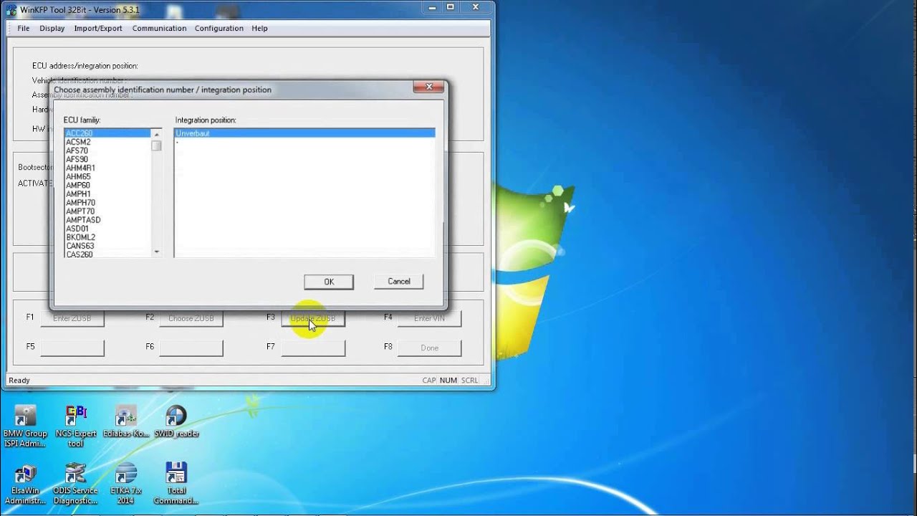The height and width of the screenshot is (516, 917).
Task: Select CANS63 in ECU family list
Action: click(107, 246)
